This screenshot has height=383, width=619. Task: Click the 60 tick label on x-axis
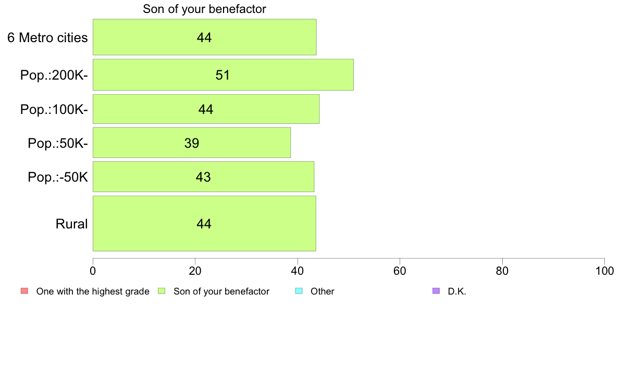click(x=400, y=271)
